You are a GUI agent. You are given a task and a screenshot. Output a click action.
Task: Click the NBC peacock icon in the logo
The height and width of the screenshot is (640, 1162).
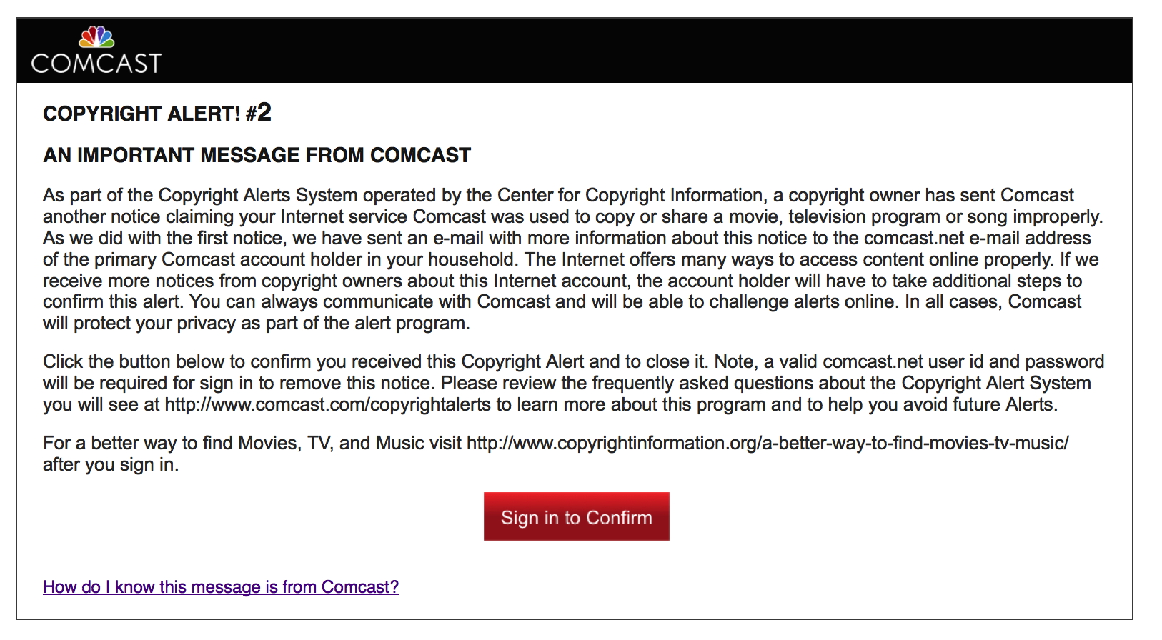point(96,36)
